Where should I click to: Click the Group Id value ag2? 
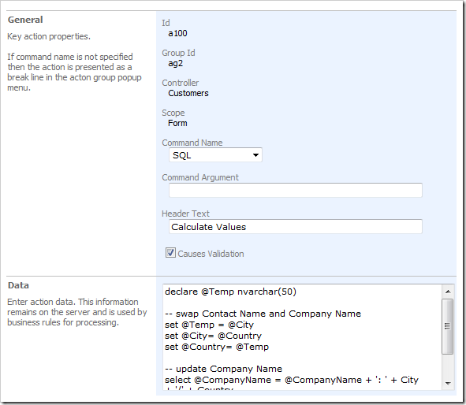point(175,64)
